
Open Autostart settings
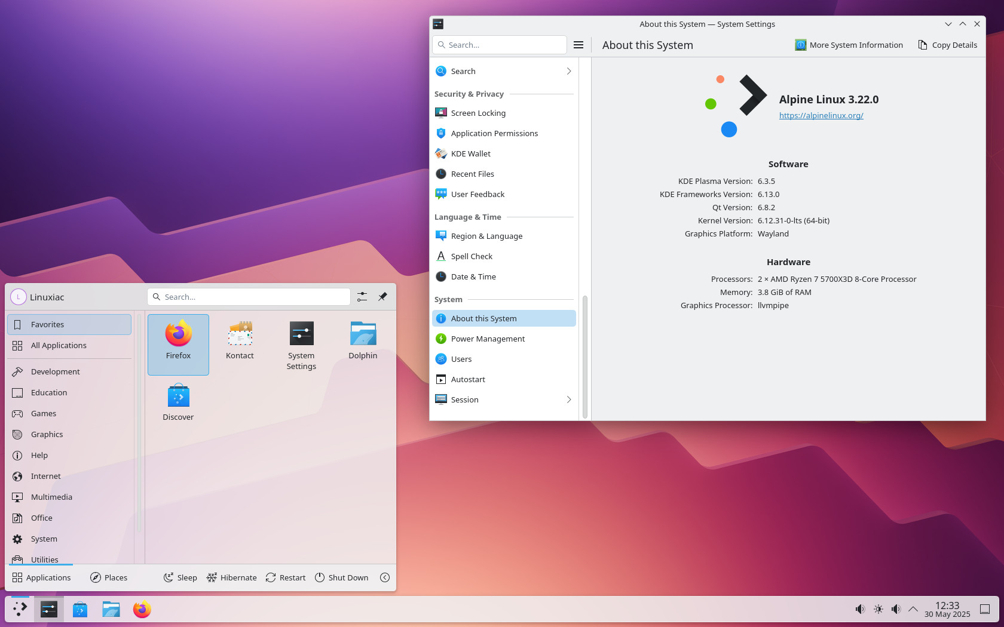(x=468, y=379)
